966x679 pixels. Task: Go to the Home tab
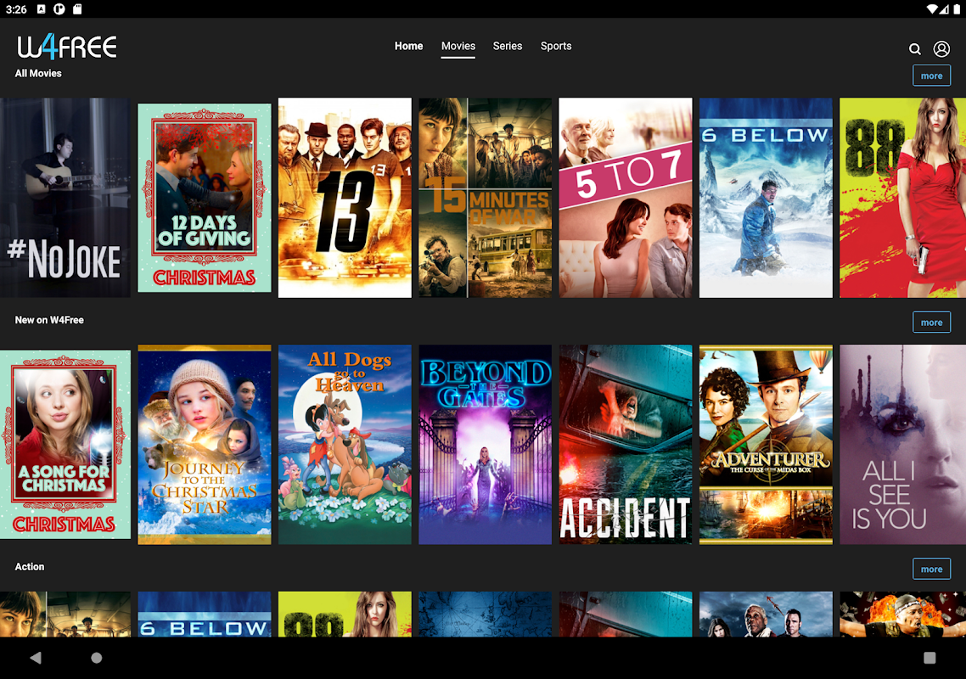tap(408, 46)
